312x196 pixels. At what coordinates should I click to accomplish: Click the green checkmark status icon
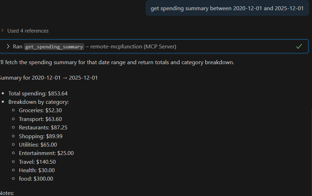tap(299, 46)
